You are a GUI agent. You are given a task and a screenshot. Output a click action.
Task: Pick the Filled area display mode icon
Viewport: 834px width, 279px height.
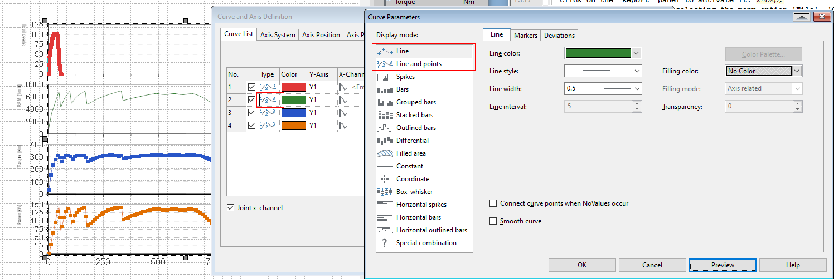click(385, 153)
